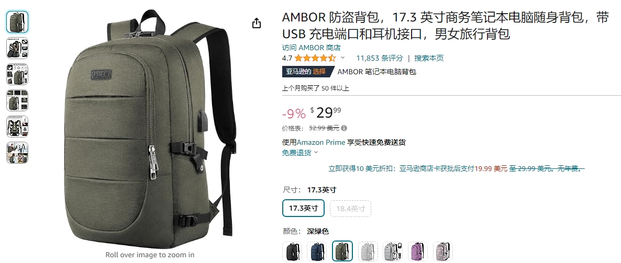
Task: Visit the AMBOR store link
Action: tap(312, 48)
